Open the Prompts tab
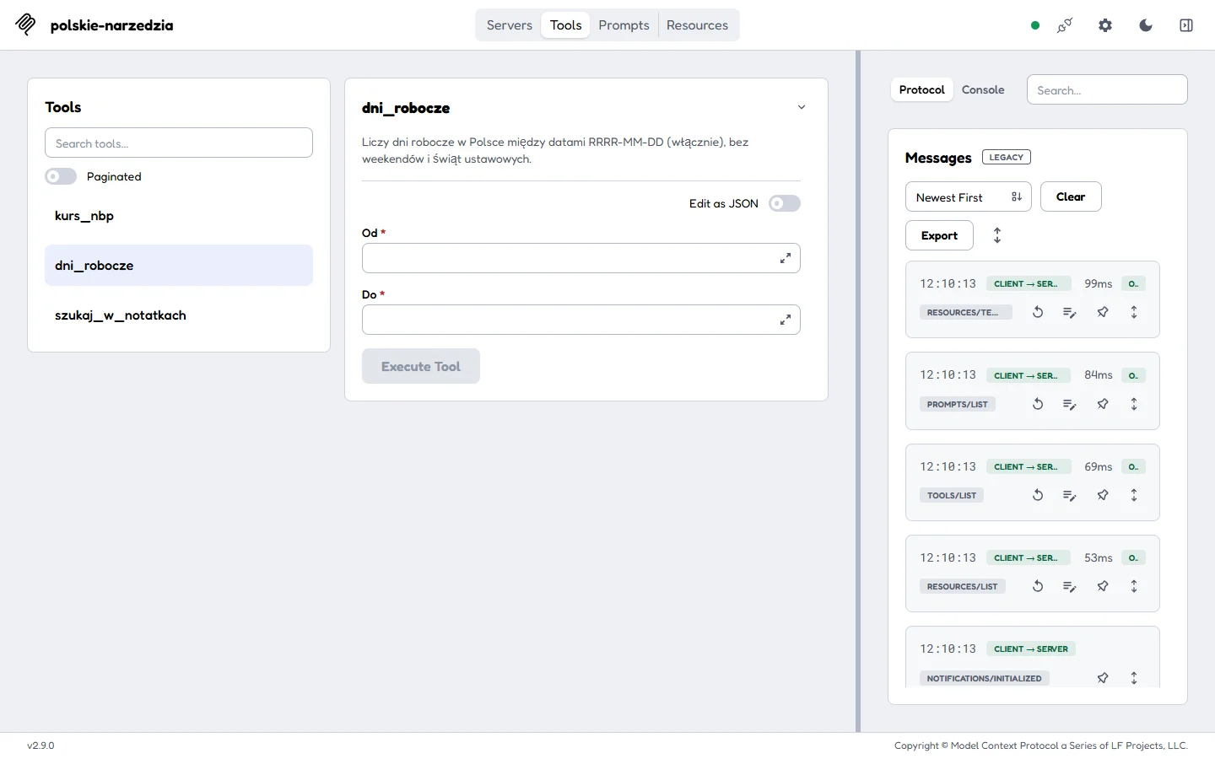 624,25
